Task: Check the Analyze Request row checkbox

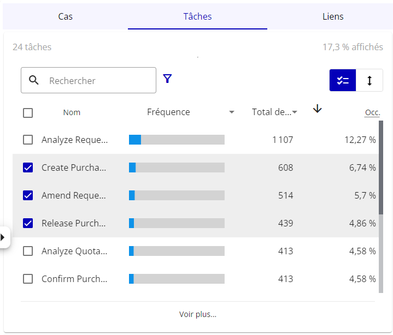Action: 28,140
